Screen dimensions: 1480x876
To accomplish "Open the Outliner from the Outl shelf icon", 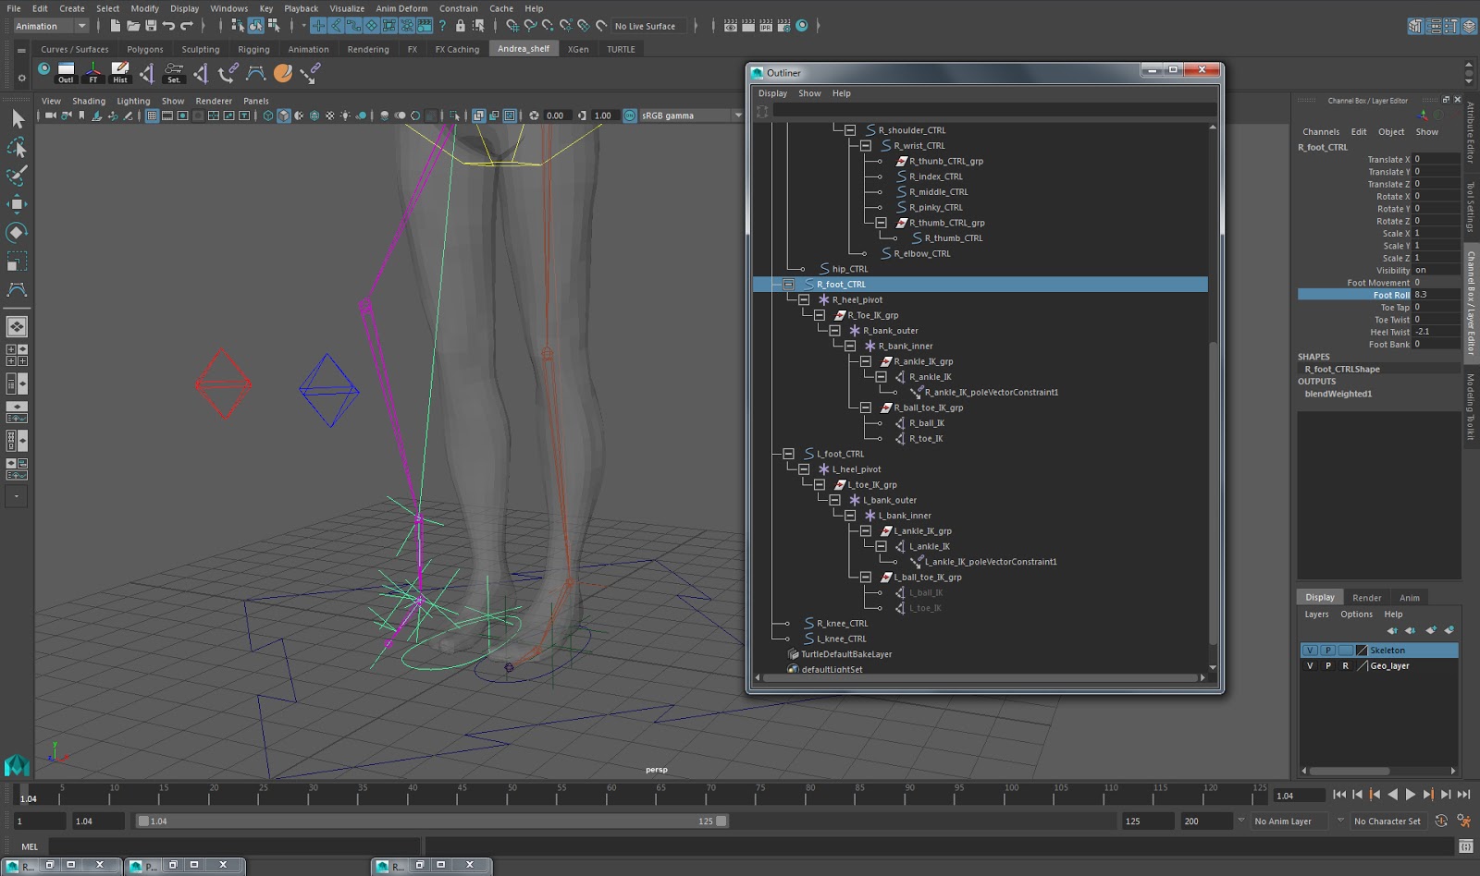I will (x=65, y=67).
